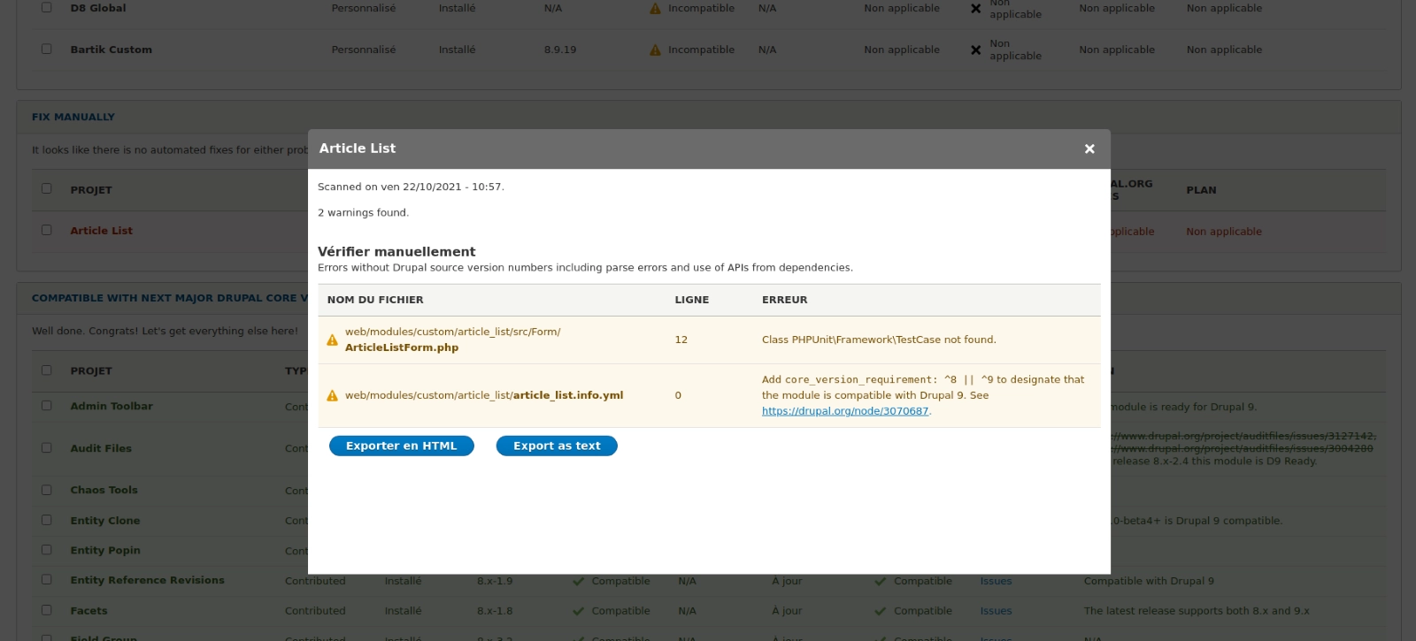Click second green Compatible checkmark in Entity Reference Revisions row
1416x641 pixels.
click(x=881, y=582)
